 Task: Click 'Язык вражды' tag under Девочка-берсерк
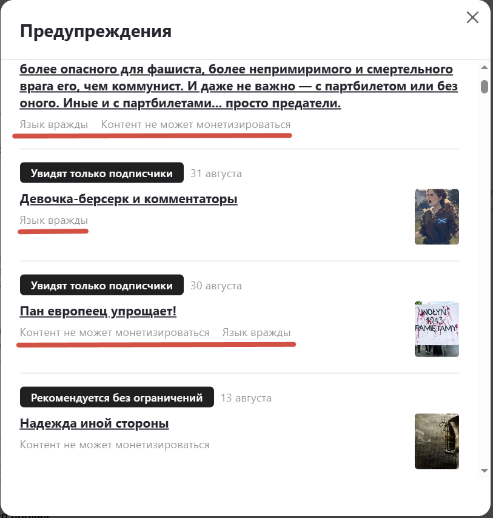(54, 220)
